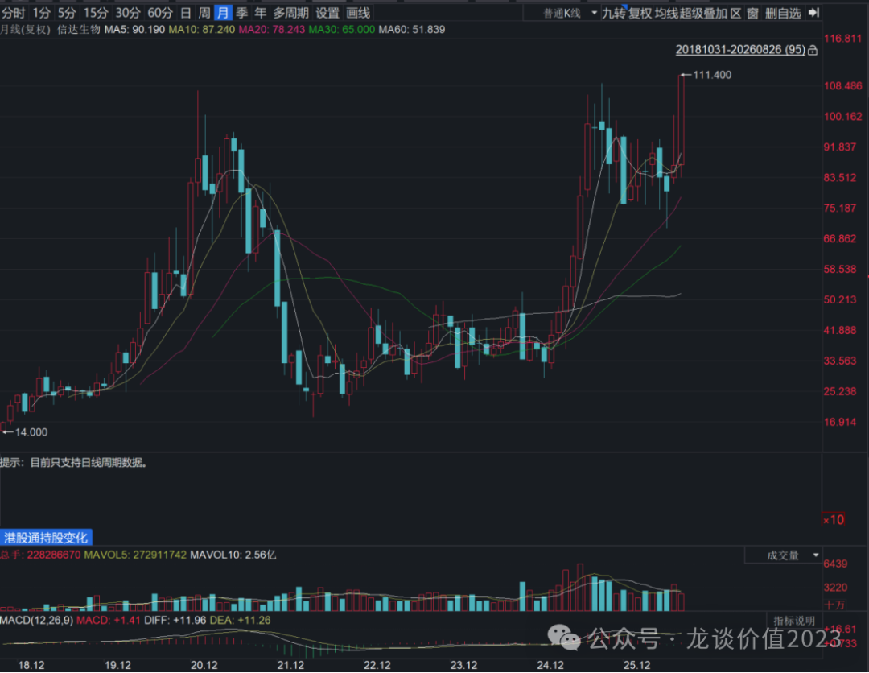Toggle the 复权 adjustment option

point(640,13)
